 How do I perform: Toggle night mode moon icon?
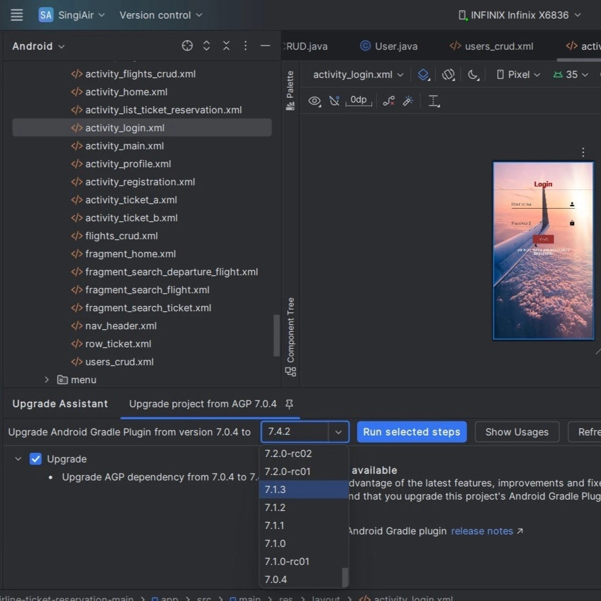pos(473,74)
